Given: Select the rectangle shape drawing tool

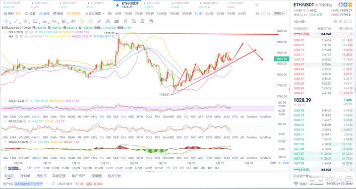Looking at the screenshot, I should coord(35,21).
